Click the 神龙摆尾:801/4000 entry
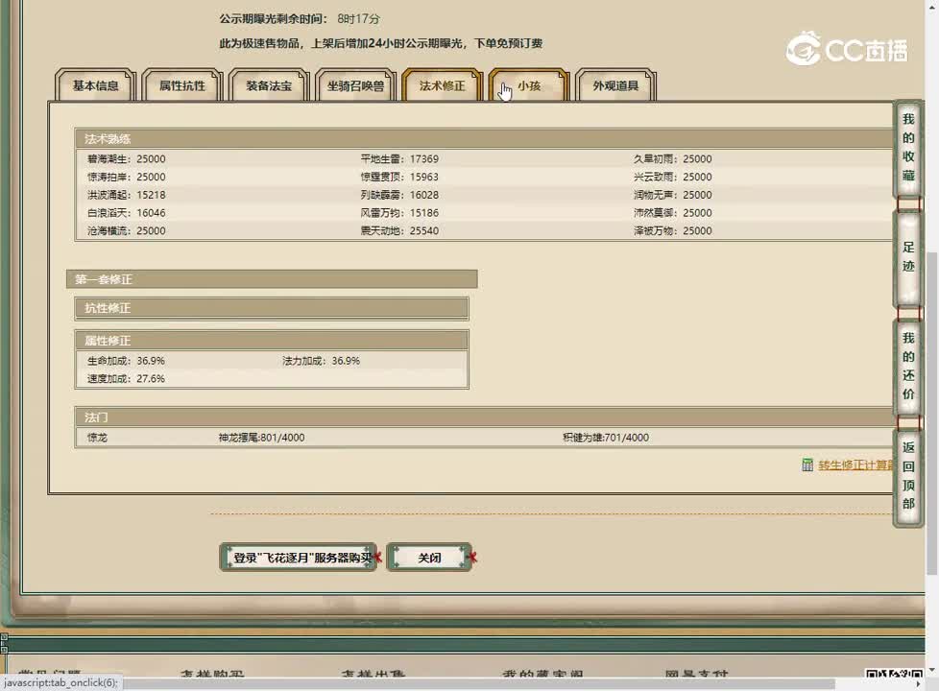The image size is (939, 691). (262, 437)
